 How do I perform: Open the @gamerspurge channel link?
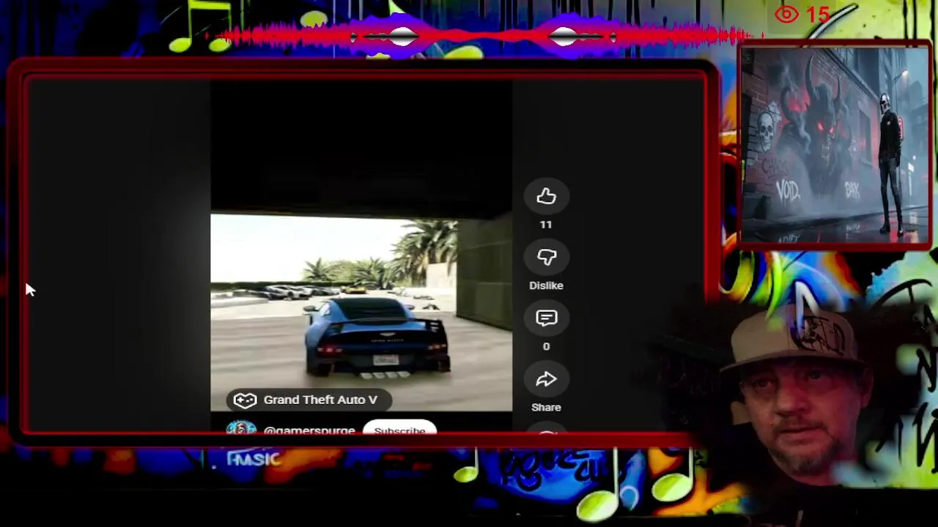tap(309, 430)
